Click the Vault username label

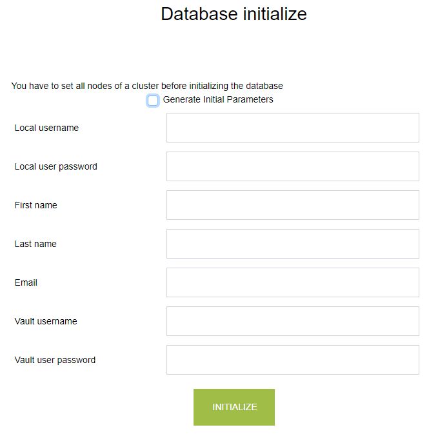pos(46,321)
